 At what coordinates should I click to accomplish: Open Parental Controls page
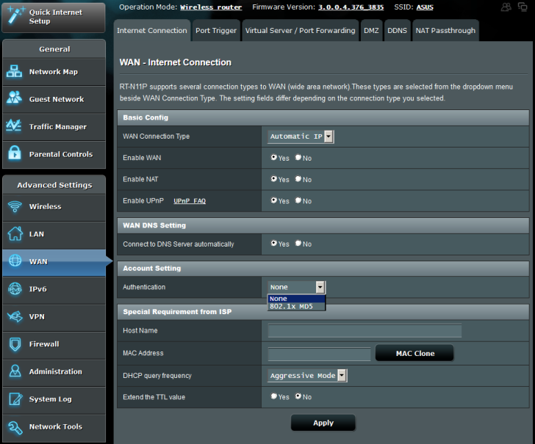point(54,154)
